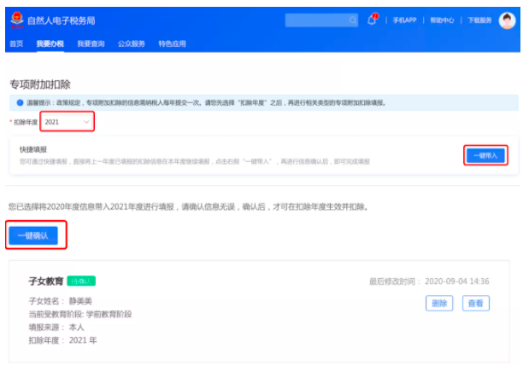
Task: Click the 一键确认 button
Action: pyautogui.click(x=33, y=235)
